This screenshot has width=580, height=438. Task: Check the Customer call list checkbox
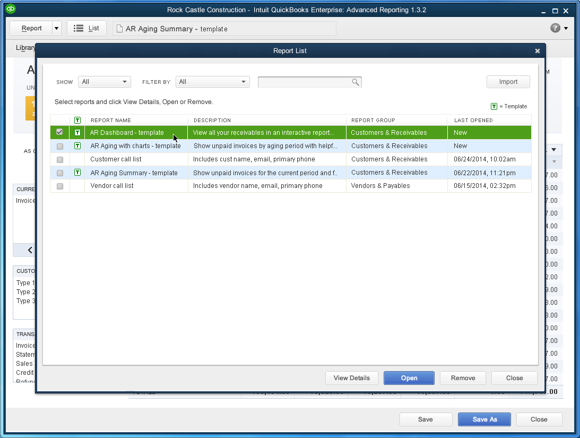pyautogui.click(x=60, y=159)
